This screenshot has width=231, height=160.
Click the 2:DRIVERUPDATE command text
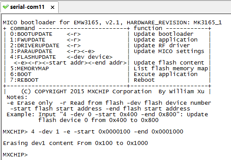(34, 46)
